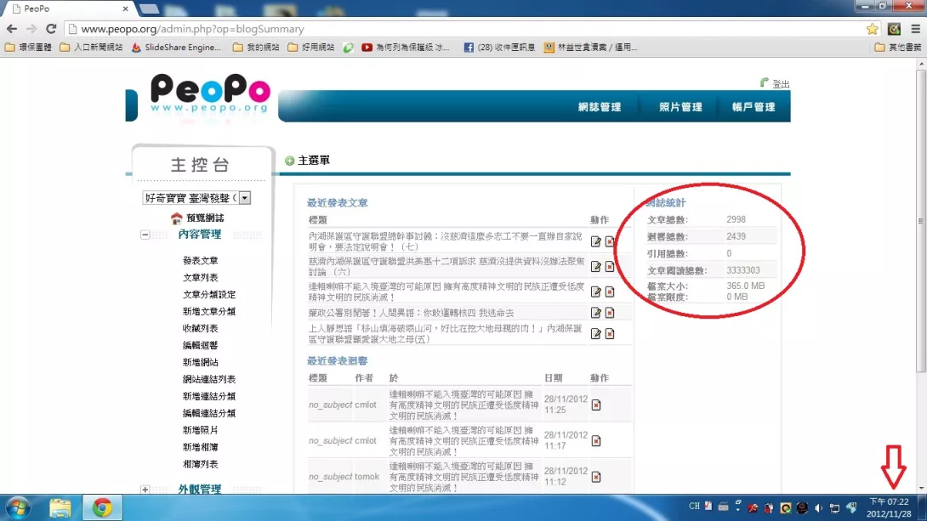Viewport: 927px width, 521px height.
Task: Open the Chrome menu icon
Action: [x=916, y=29]
